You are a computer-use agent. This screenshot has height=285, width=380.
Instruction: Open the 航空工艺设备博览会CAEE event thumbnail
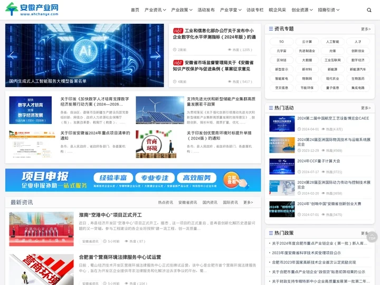282,123
